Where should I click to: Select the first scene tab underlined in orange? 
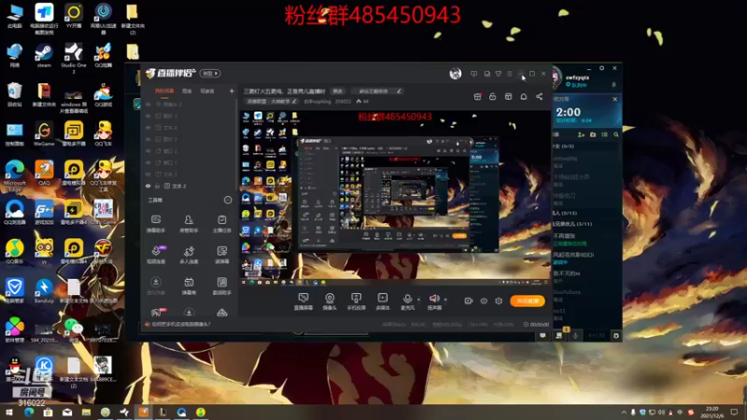tap(164, 91)
